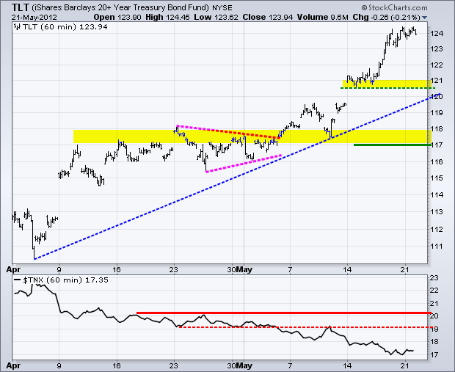Image resolution: width=455 pixels, height=372 pixels.
Task: Click the Chg value -0.26 (-0.21%)
Action: point(396,18)
